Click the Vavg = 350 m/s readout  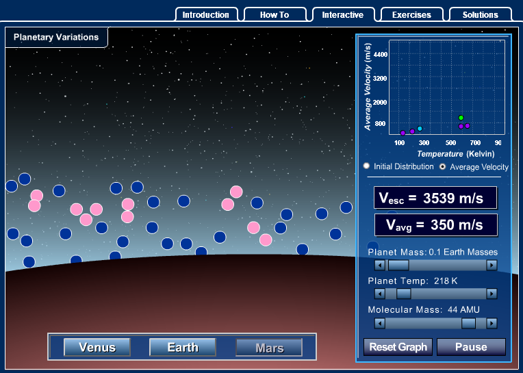coord(436,225)
